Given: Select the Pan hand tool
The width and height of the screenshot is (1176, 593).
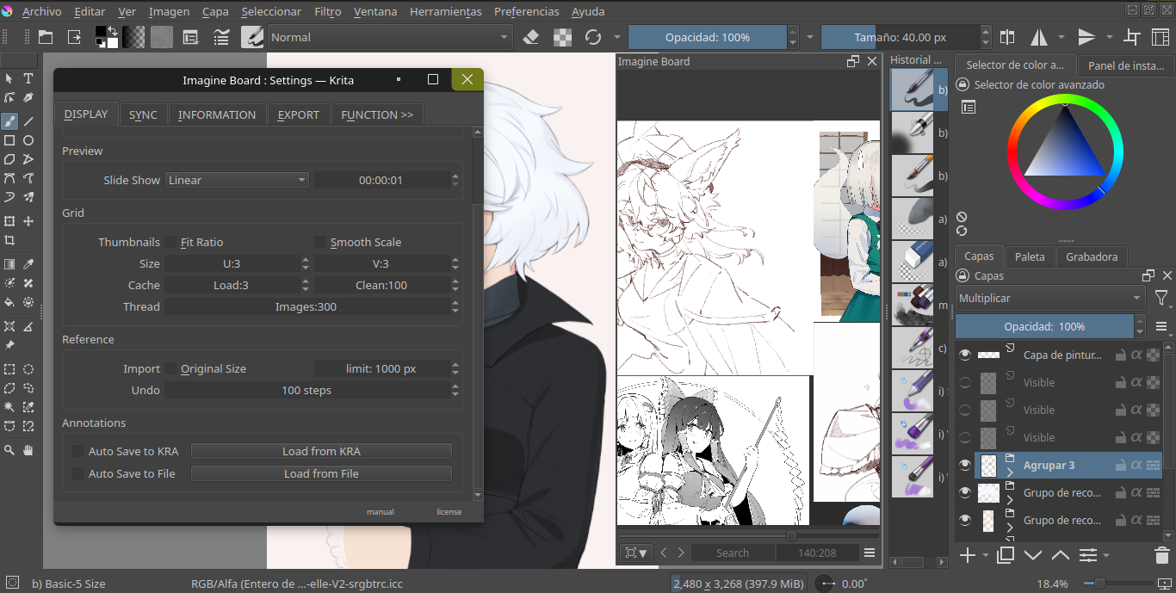Looking at the screenshot, I should [28, 449].
